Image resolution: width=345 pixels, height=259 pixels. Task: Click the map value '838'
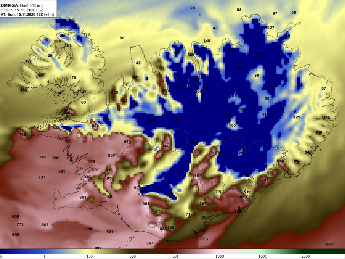pos(56,128)
